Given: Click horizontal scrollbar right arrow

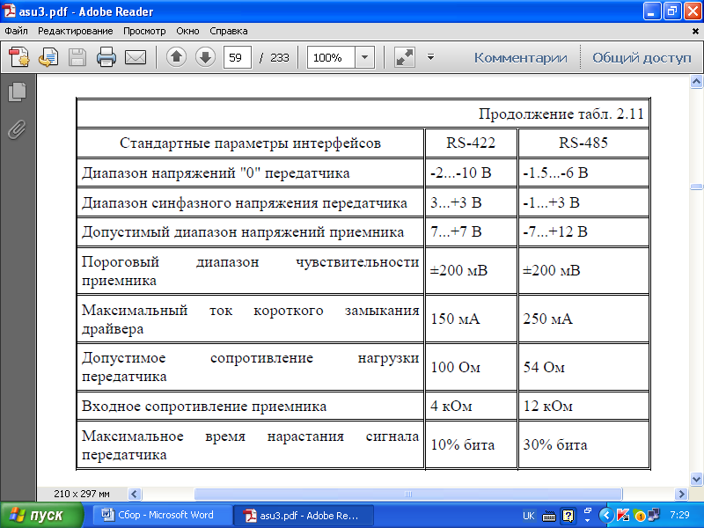Looking at the screenshot, I should [x=681, y=494].
